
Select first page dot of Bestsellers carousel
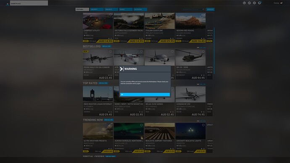(x=198, y=47)
